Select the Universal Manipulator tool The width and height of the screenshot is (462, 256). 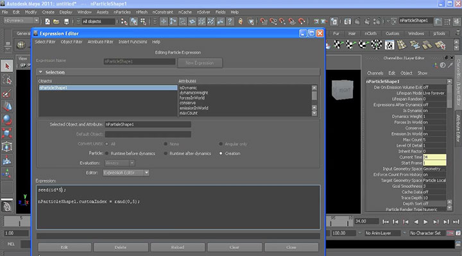pyautogui.click(x=7, y=147)
